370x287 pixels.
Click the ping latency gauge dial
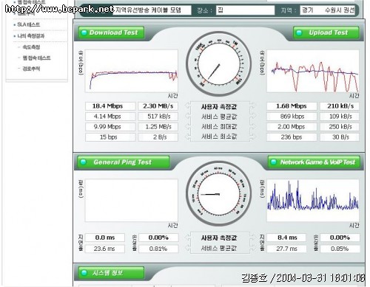218,194
